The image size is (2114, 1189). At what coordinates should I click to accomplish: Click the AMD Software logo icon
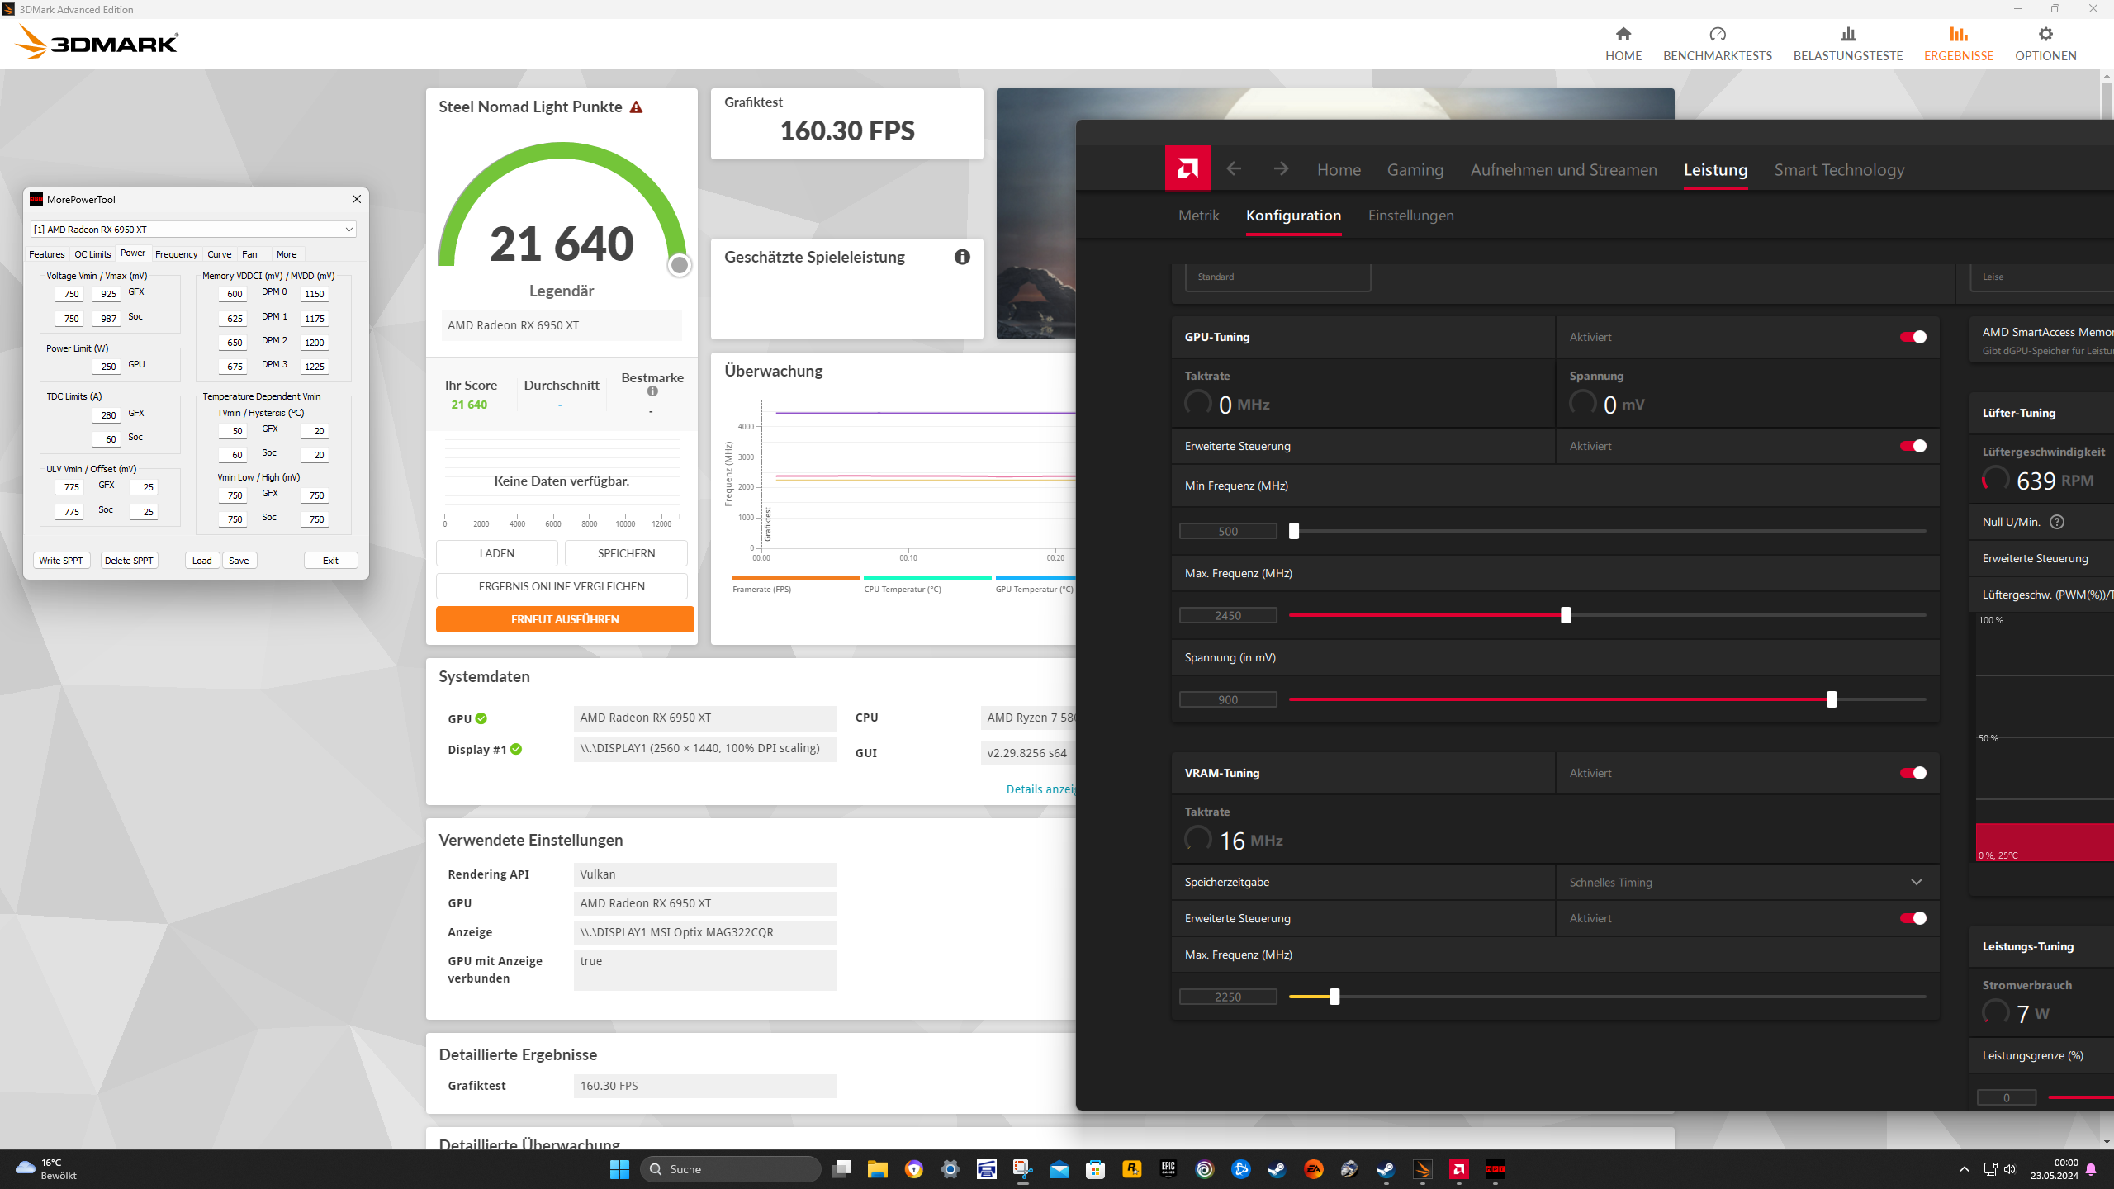1187,168
